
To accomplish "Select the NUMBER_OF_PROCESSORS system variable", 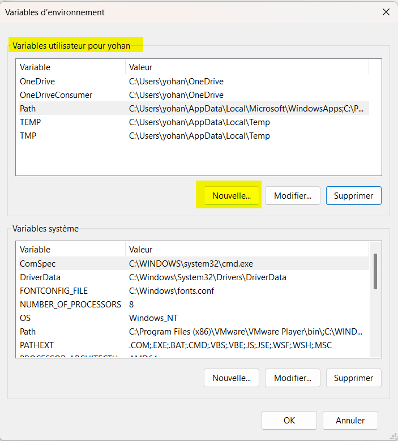I will pyautogui.click(x=70, y=305).
